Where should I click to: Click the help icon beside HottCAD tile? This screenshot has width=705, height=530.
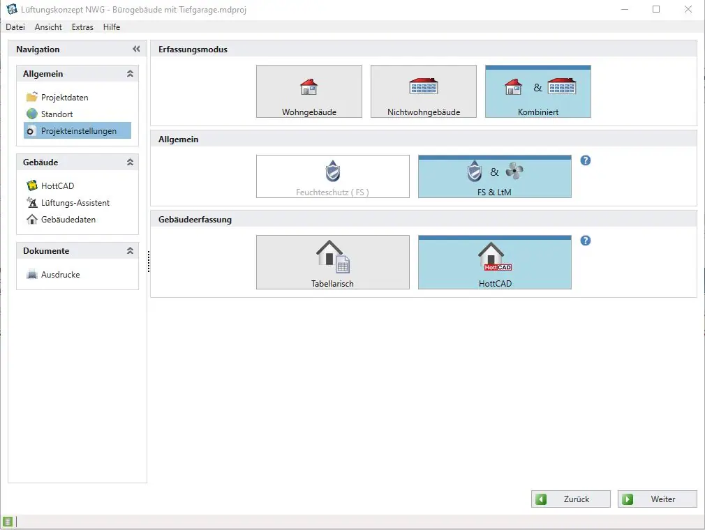[x=586, y=241]
